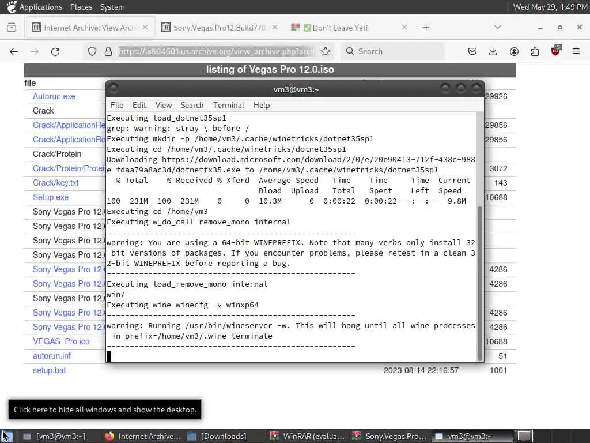Switch to the WinRAR (evalua... taskbar item
The width and height of the screenshot is (590, 443).
pos(308,436)
